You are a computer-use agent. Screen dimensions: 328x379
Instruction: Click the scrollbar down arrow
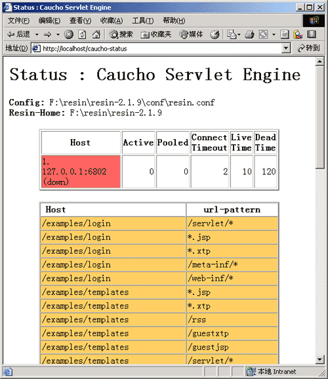319,359
